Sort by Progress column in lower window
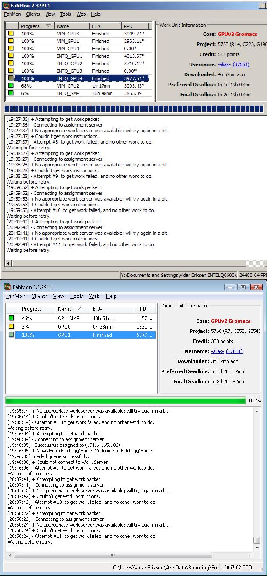The width and height of the screenshot is (267, 576). click(x=38, y=309)
